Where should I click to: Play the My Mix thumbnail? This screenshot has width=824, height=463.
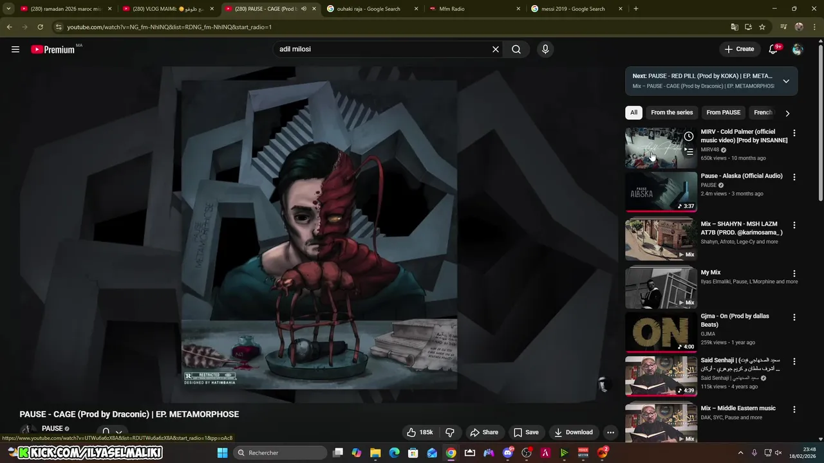tap(661, 288)
